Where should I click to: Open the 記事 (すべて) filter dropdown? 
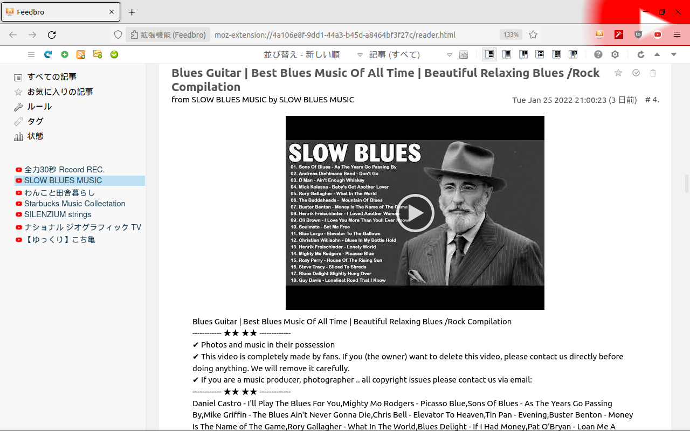point(410,54)
